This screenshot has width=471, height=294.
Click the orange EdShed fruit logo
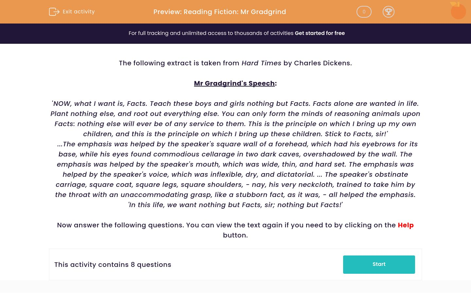458,11
